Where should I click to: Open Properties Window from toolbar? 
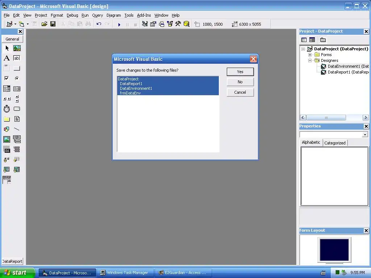tap(153, 24)
